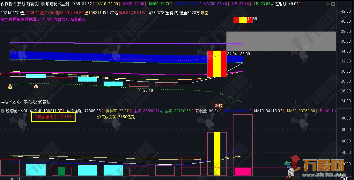Click the open price 开39.70
Image resolution: width=354 pixels, height=180 pixels.
point(33,13)
